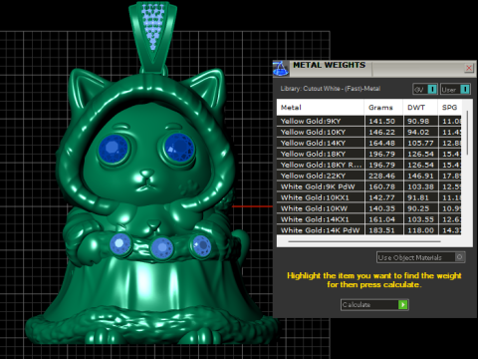Select the White Gold:14K PdW row
This screenshot has width=478, height=359.
tap(368, 230)
